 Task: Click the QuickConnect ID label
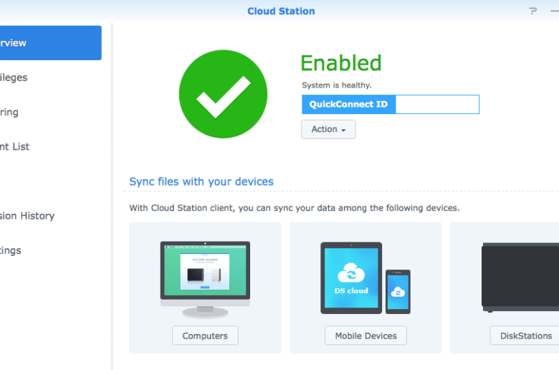point(349,104)
